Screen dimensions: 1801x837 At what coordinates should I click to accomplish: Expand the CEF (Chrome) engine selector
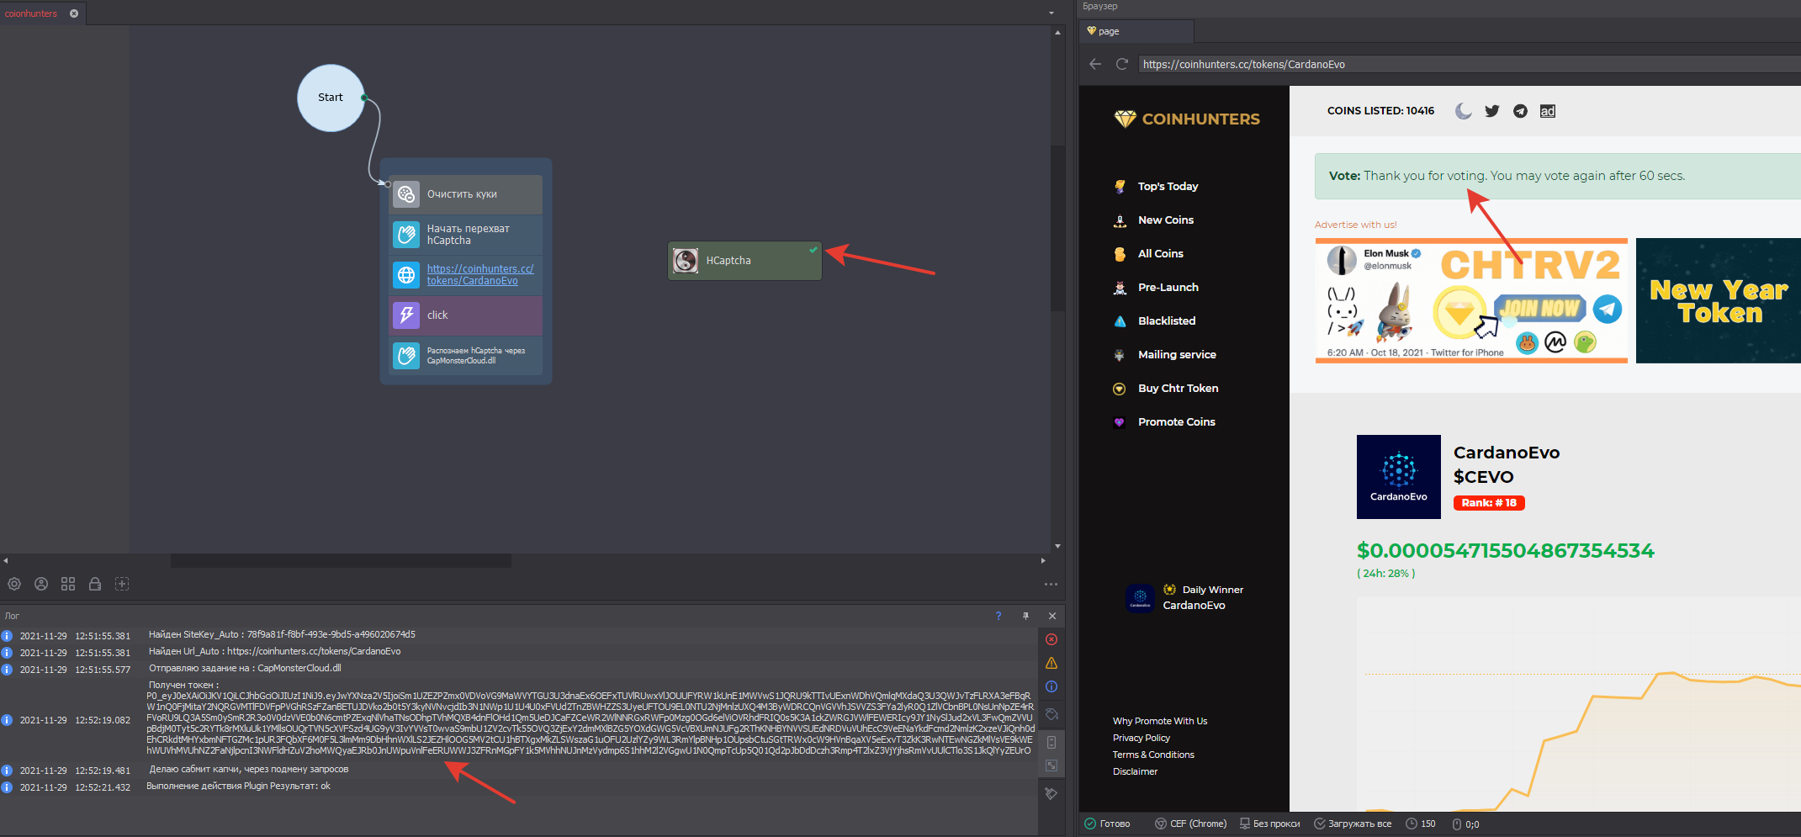1190,824
